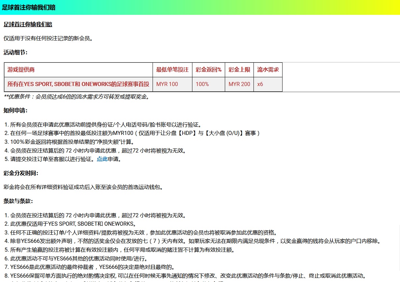Click the italic '**优惠条件' note under table
This screenshot has width=400, height=282.
click(x=76, y=97)
